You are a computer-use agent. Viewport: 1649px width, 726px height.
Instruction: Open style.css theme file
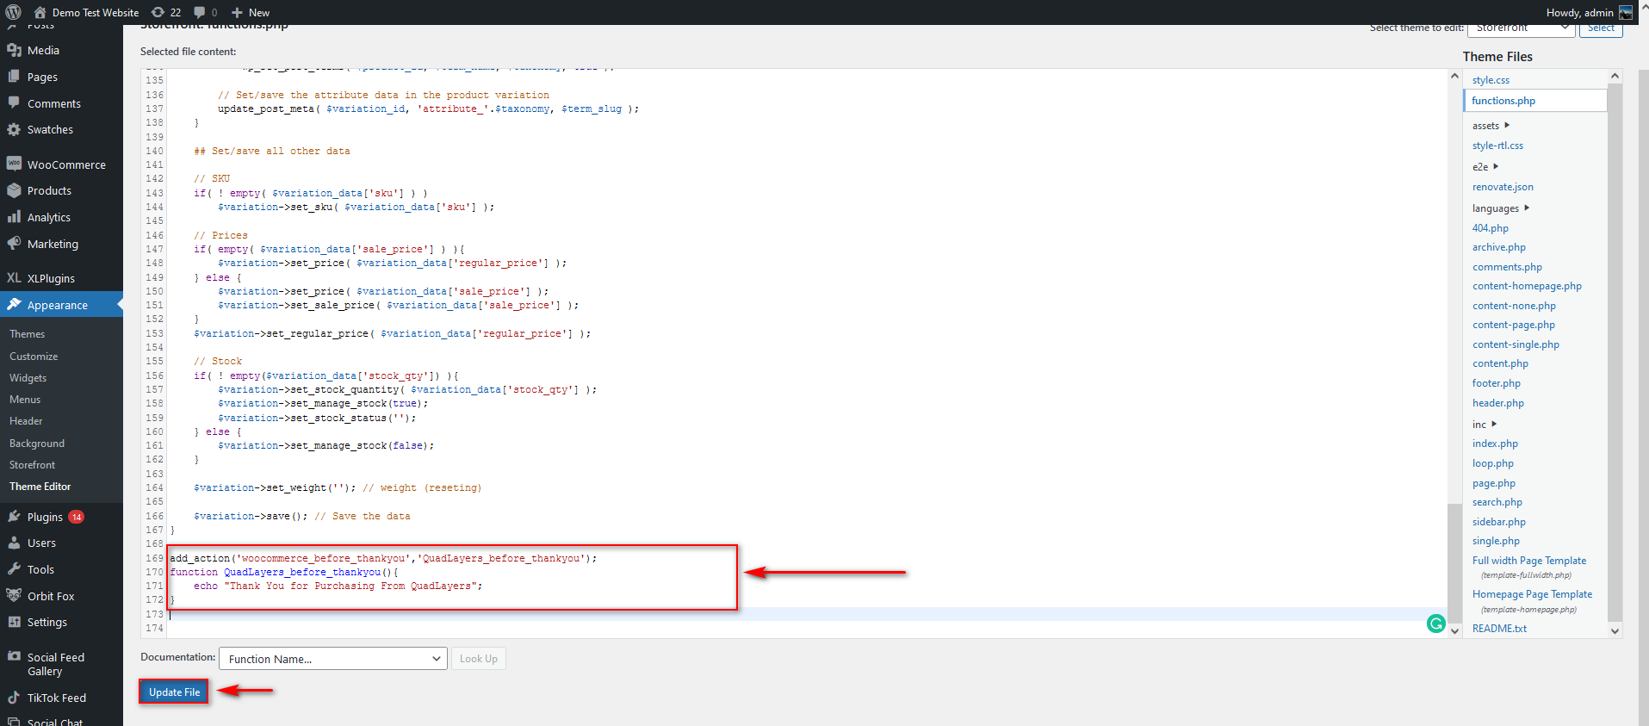point(1491,80)
